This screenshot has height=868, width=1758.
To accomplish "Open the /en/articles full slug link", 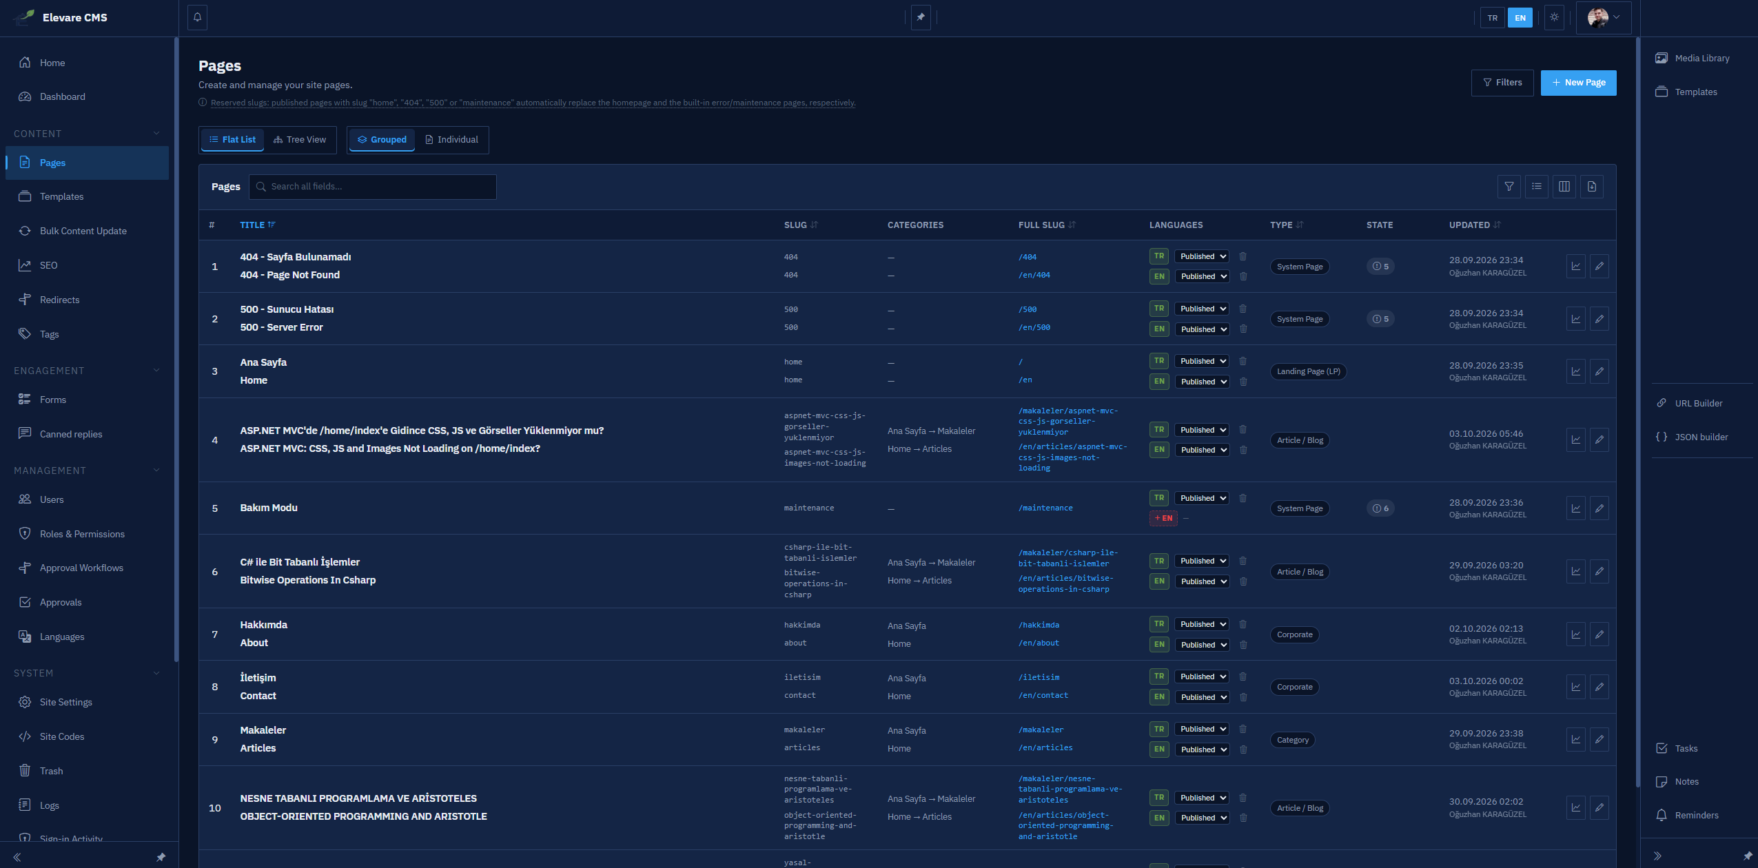I will point(1045,747).
